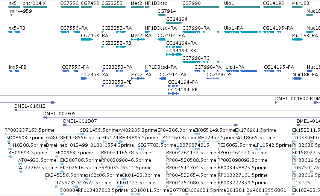Click EST SD21455.5prime
The image size is (320, 196).
pyautogui.click(x=99, y=130)
